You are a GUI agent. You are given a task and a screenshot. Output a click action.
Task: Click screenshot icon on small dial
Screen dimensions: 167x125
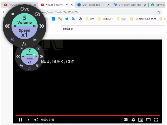click(37, 66)
